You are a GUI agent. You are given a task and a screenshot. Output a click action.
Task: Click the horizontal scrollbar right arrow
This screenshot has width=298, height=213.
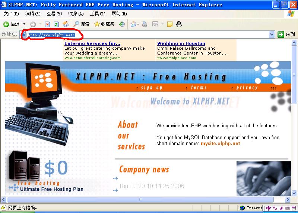tap(288, 199)
